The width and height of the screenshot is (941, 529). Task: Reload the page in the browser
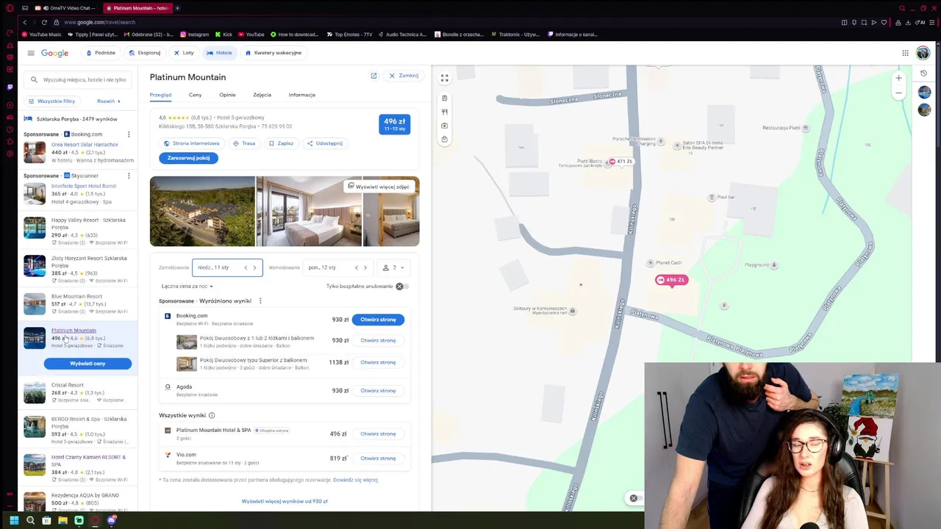pyautogui.click(x=44, y=22)
